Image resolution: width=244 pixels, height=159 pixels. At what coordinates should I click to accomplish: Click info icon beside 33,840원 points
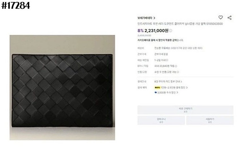[x=176, y=66]
